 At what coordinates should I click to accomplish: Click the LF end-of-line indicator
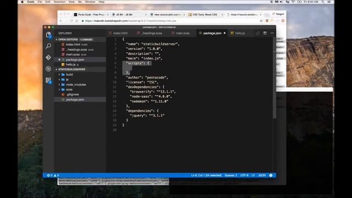point(253,175)
